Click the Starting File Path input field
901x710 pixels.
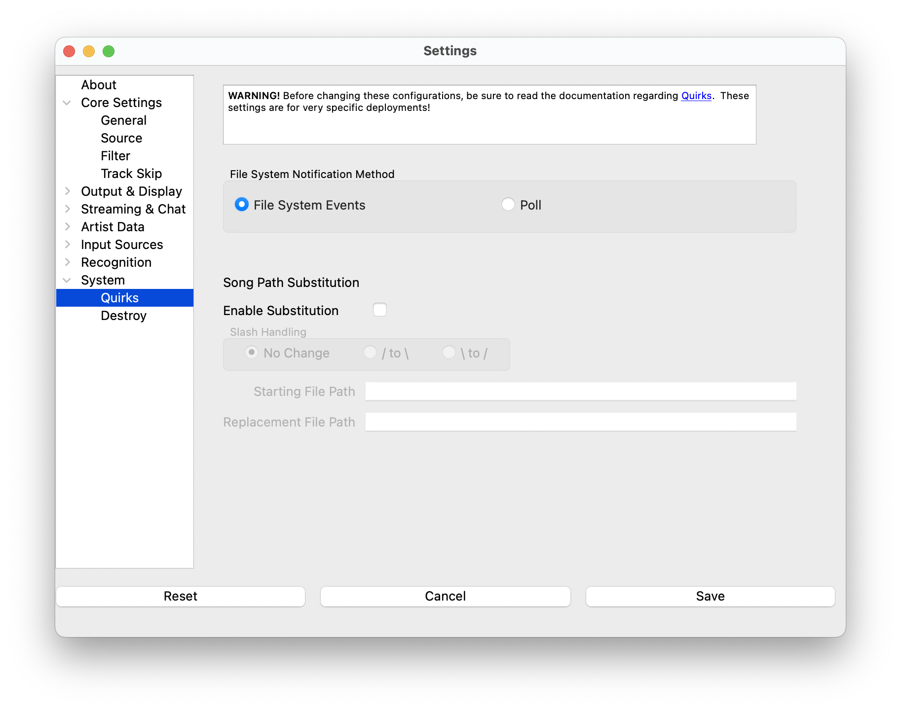[580, 391]
